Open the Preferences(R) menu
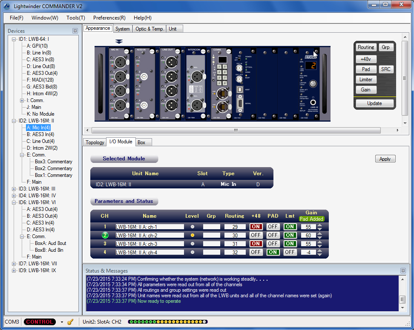The height and width of the screenshot is (330, 414). click(109, 18)
